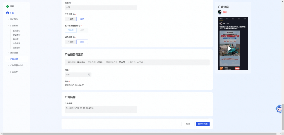
Task: Open 落地页 sub-item in sidebar
Action: (16, 39)
